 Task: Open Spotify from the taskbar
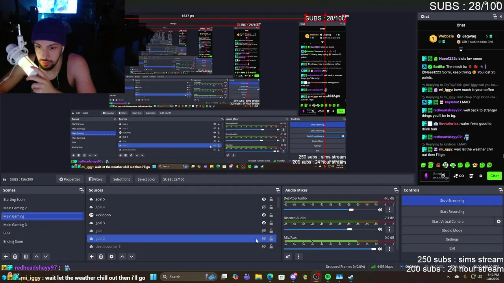(328, 277)
